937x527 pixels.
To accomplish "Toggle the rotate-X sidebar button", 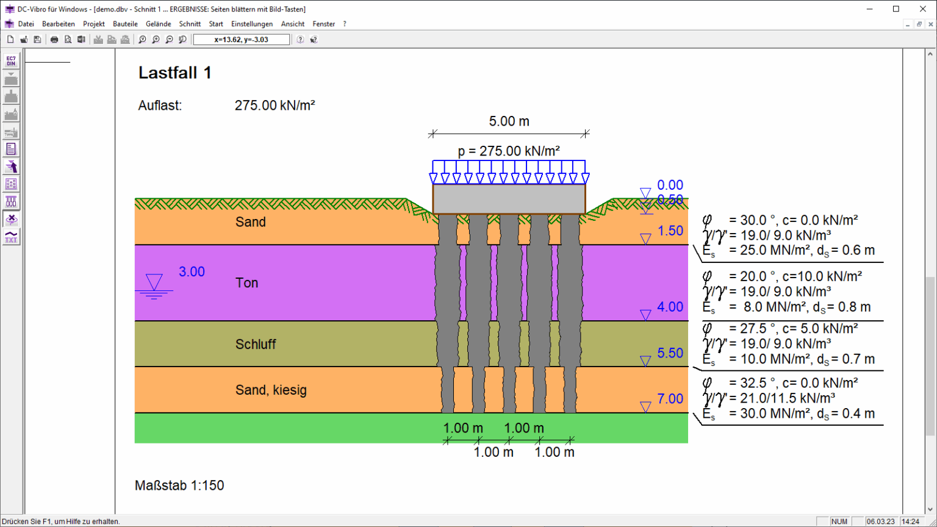I will 11,220.
